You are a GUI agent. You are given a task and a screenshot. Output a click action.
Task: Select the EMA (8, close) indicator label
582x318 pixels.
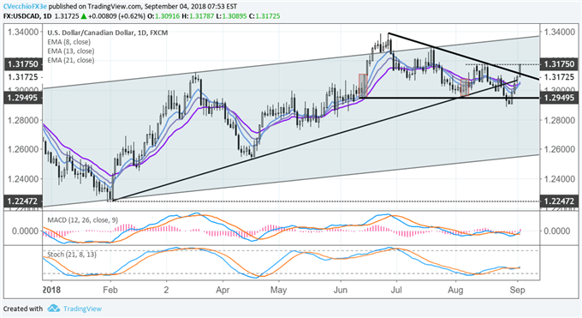coord(69,42)
